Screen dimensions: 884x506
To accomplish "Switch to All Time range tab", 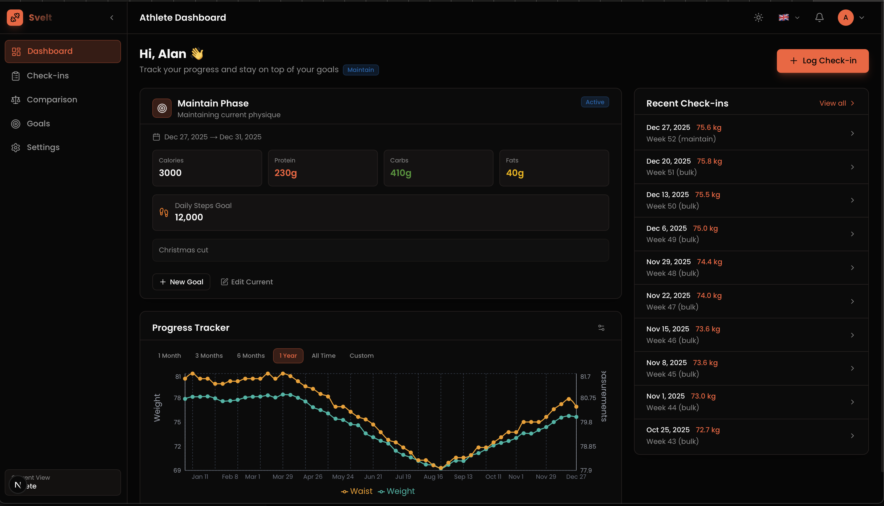I will tap(323, 355).
